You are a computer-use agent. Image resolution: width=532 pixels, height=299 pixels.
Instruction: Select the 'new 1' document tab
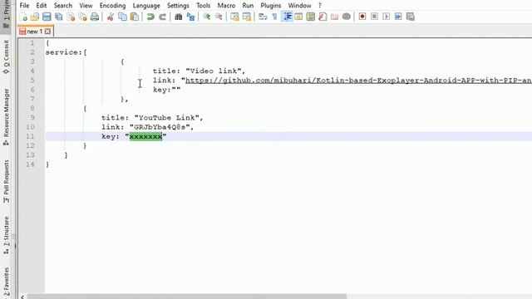point(35,32)
